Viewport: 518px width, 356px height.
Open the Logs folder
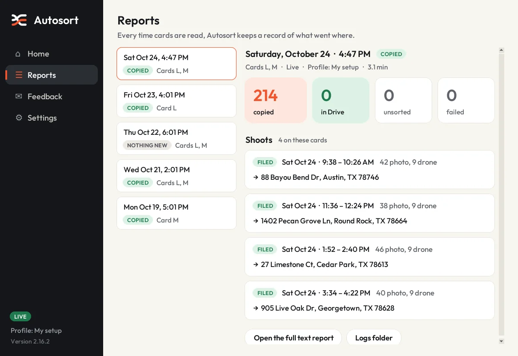click(x=373, y=338)
